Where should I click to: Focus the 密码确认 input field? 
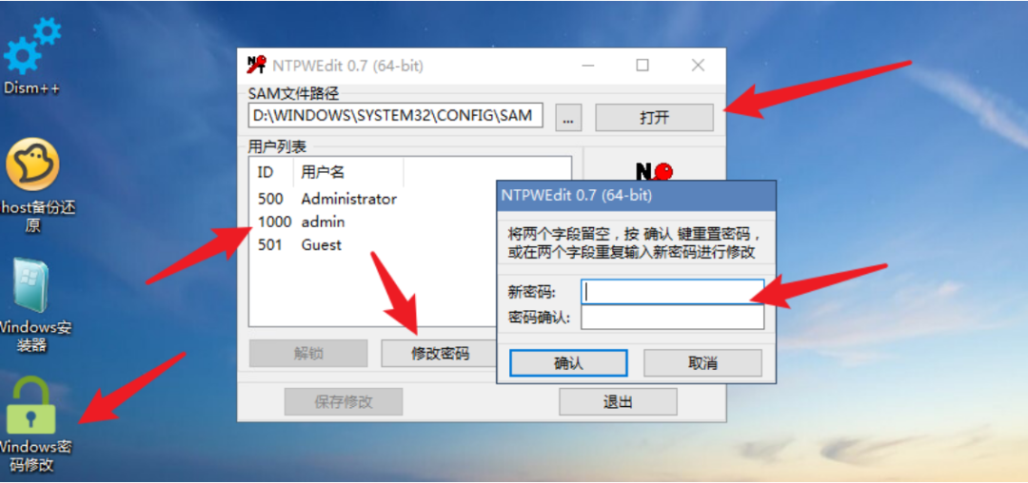point(673,319)
